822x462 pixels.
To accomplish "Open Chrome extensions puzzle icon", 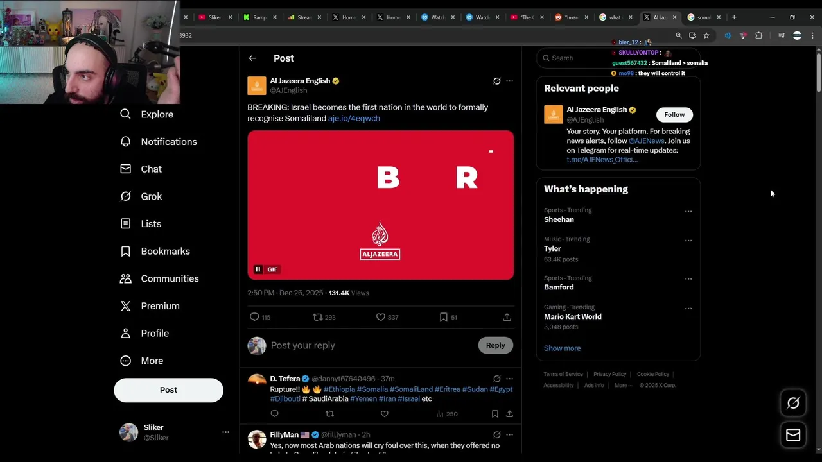I will [x=758, y=36].
